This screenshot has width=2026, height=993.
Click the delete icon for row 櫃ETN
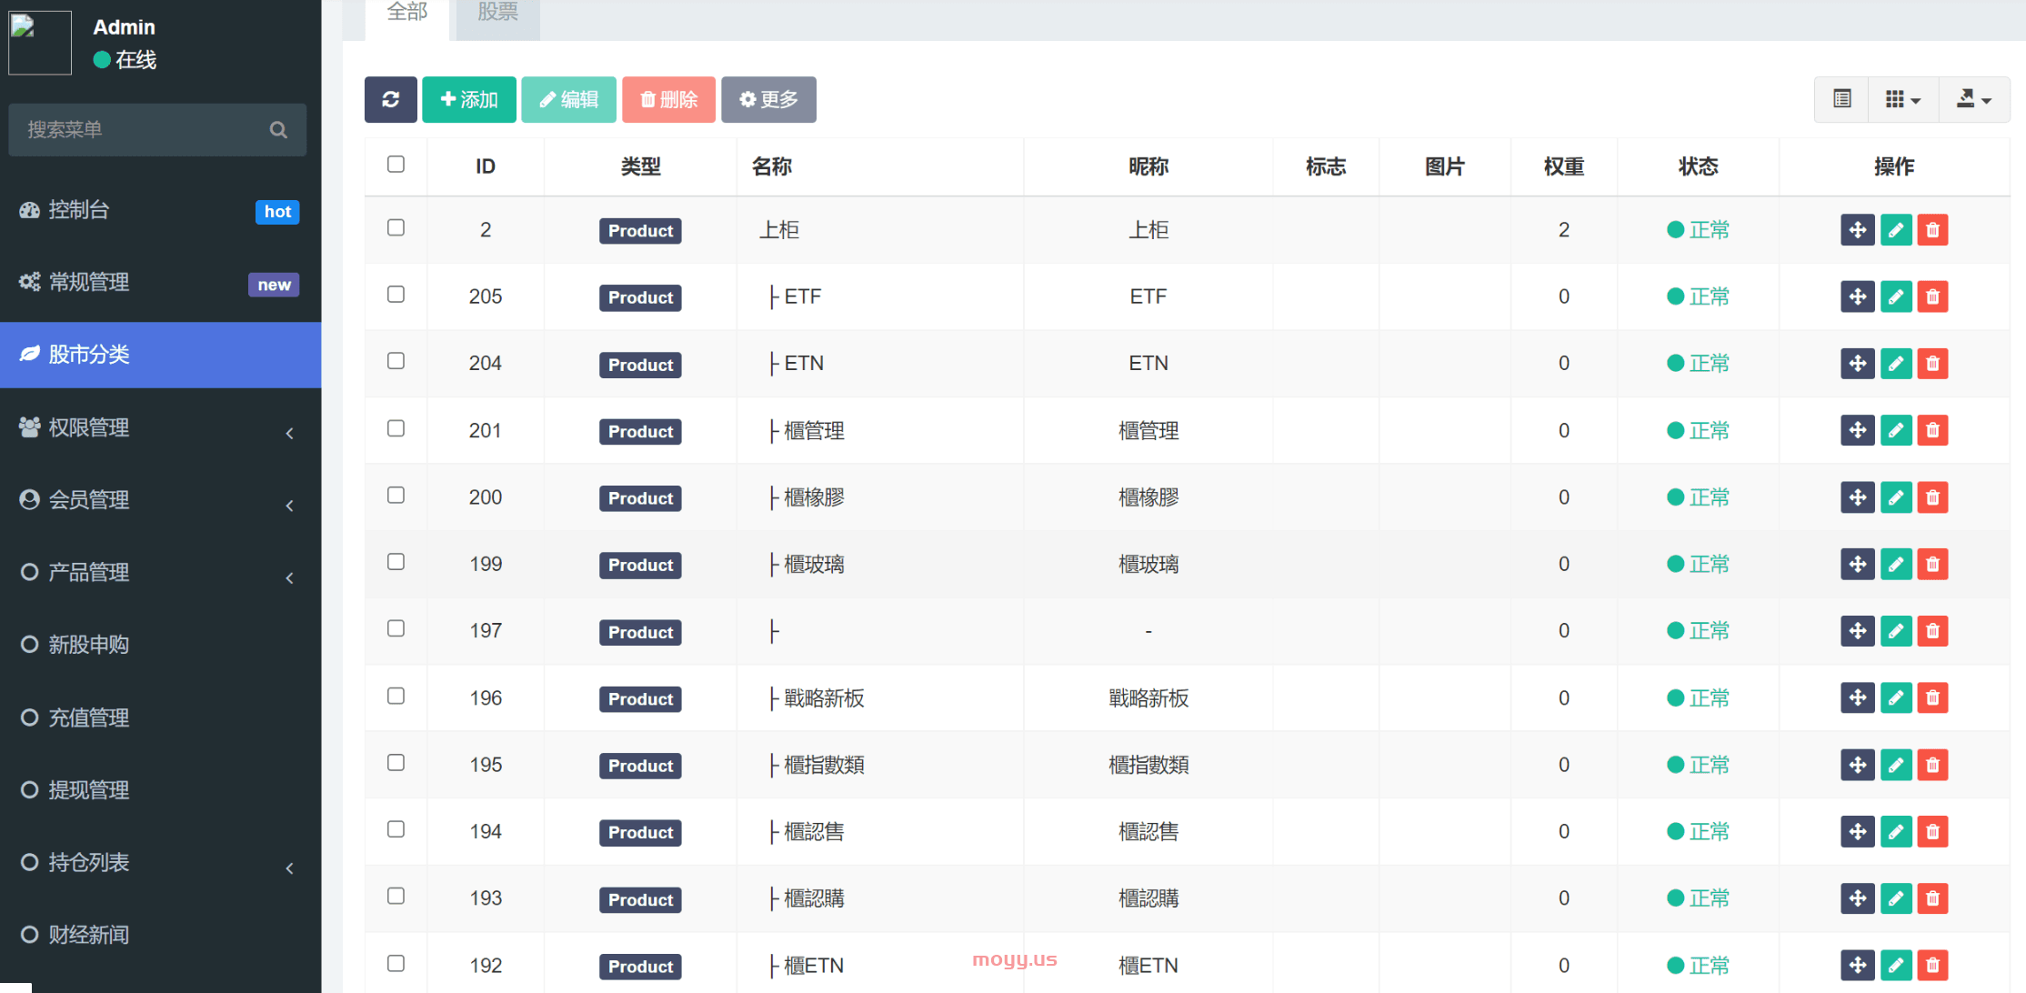click(x=1933, y=965)
